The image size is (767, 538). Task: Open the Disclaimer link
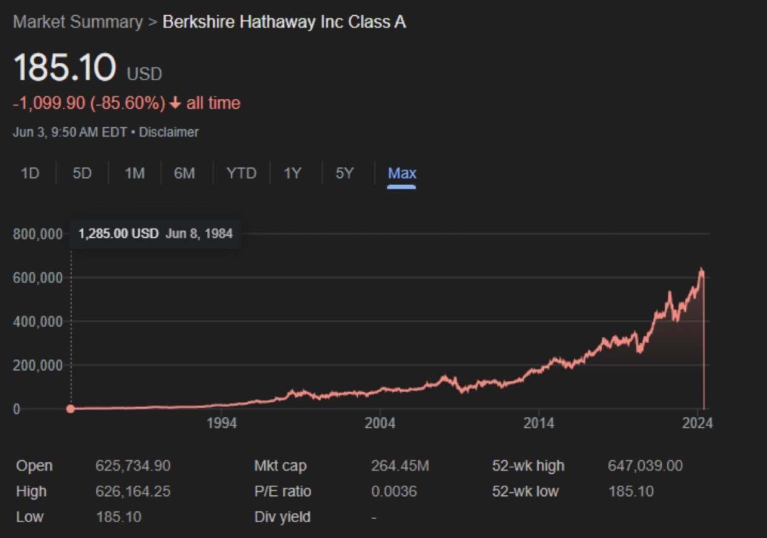[x=169, y=132]
